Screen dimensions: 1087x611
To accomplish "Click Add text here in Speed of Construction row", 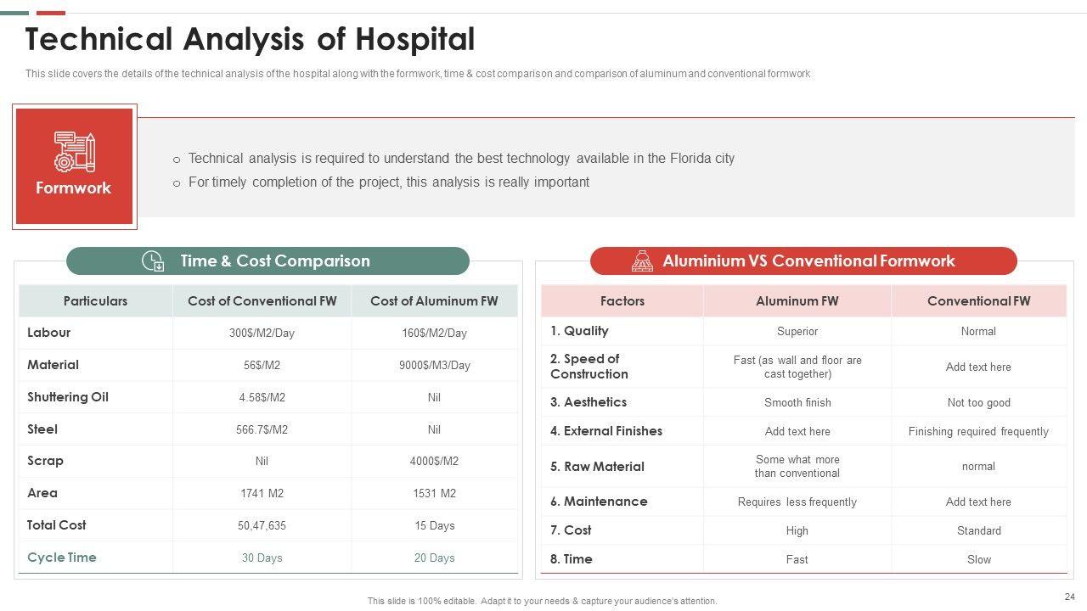I will [978, 367].
